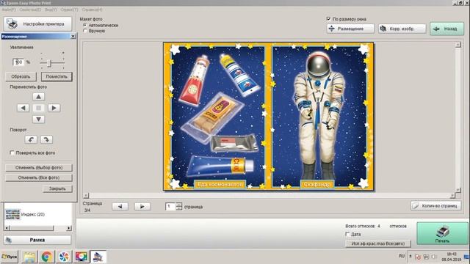Decrease page number with the stepper down arrow
This screenshot has height=264, width=470.
179,208
